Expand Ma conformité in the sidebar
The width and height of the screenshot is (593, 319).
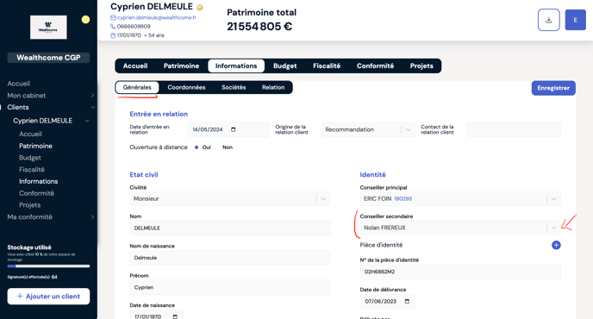pos(93,216)
